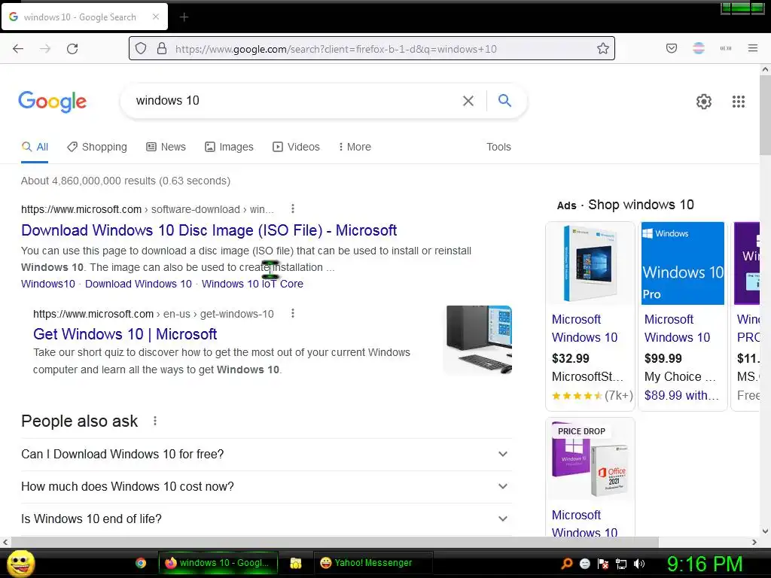Click the Download Windows 10 sitelink
The height and width of the screenshot is (578, 771).
pos(139,284)
